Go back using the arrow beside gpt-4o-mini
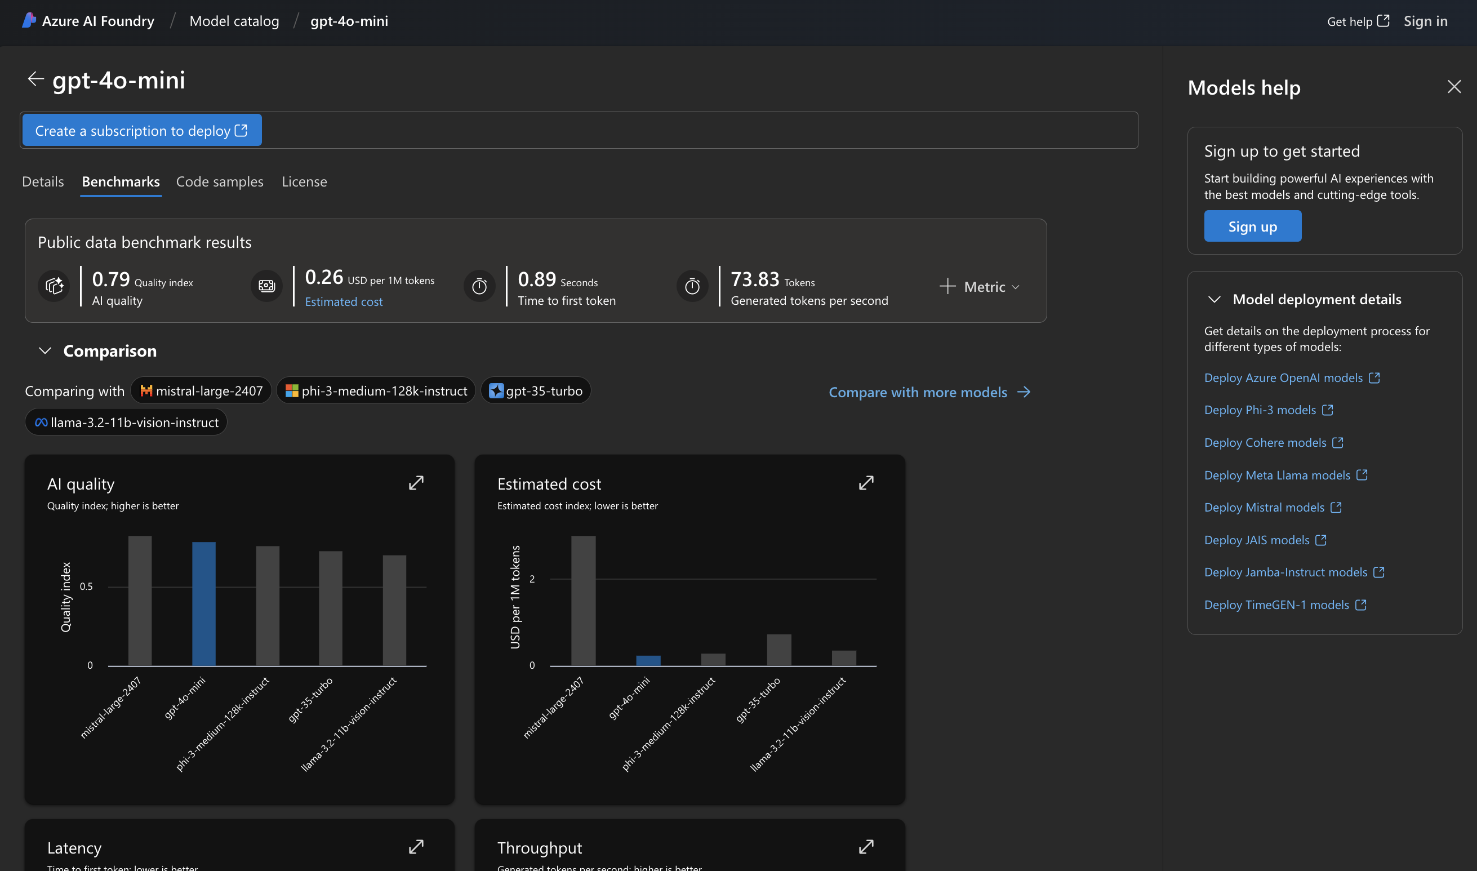This screenshot has height=871, width=1477. [x=36, y=79]
